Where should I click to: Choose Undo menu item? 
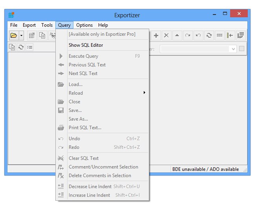click(102, 139)
